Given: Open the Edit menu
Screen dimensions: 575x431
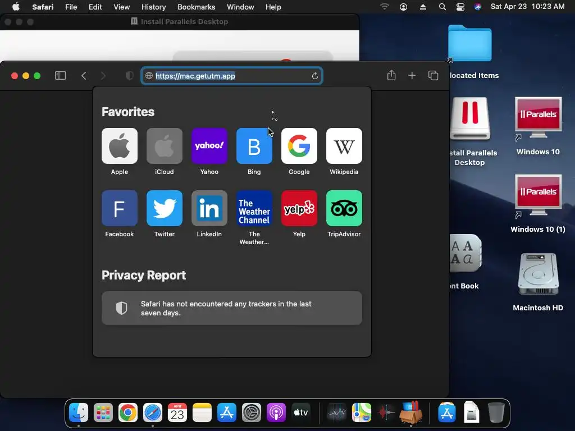Looking at the screenshot, I should [x=95, y=7].
